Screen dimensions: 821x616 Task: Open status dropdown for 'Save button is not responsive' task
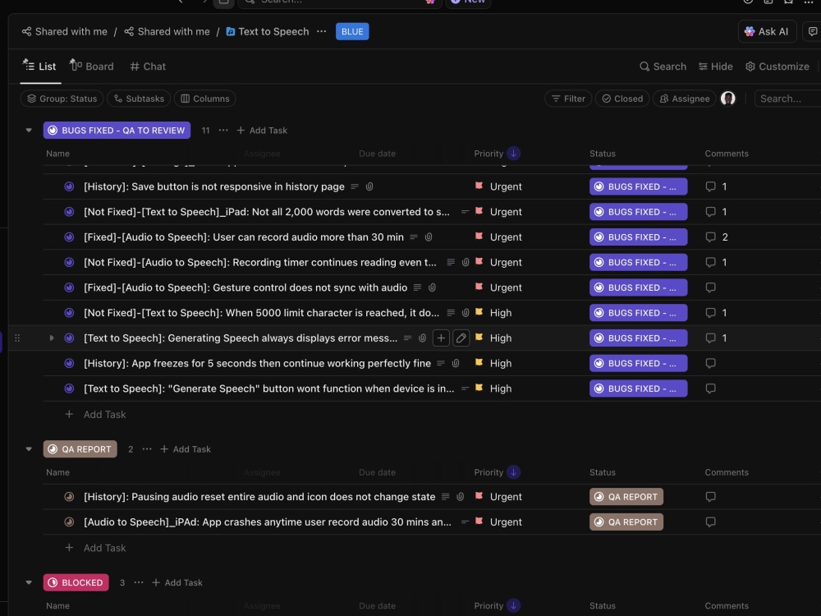click(638, 186)
